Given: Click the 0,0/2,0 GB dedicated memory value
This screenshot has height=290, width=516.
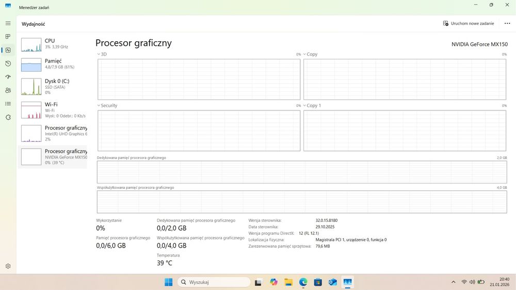Looking at the screenshot, I should pyautogui.click(x=171, y=228).
